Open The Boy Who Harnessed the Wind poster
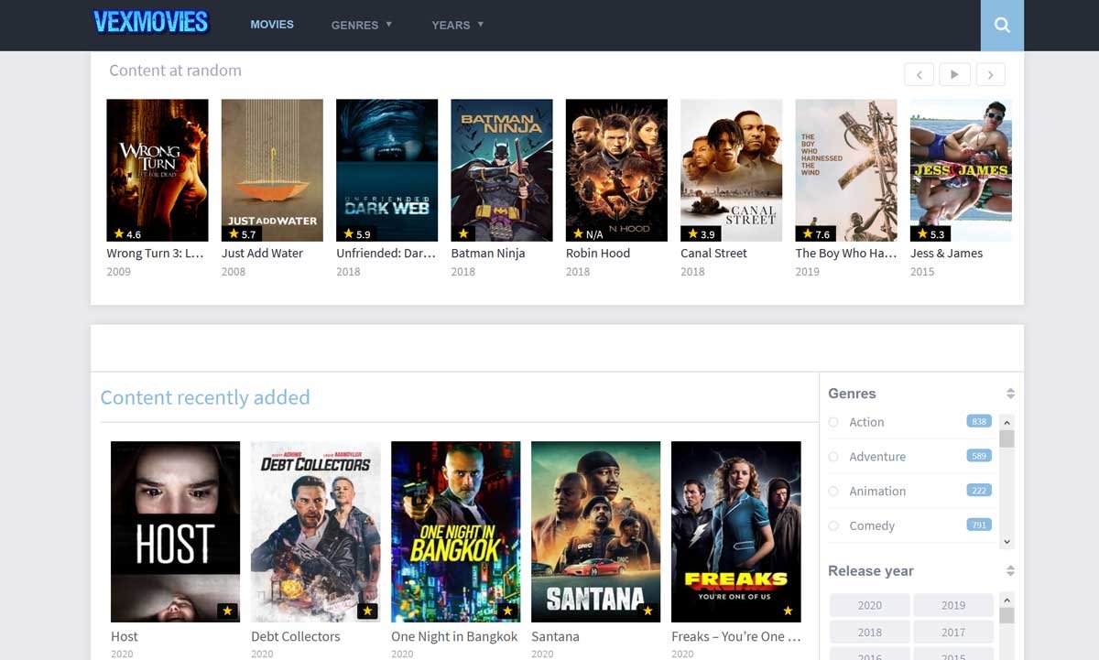This screenshot has height=660, width=1099. (x=846, y=170)
